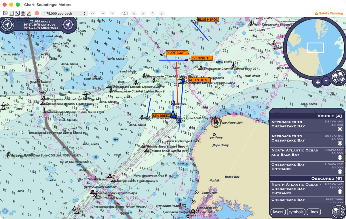This screenshot has width=346, height=219.
Task: Click the overview globe viewport rectangle
Action: tap(315, 48)
